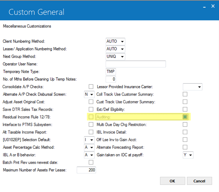Expand Lease/Application Numbering Method dropdown

(115, 49)
